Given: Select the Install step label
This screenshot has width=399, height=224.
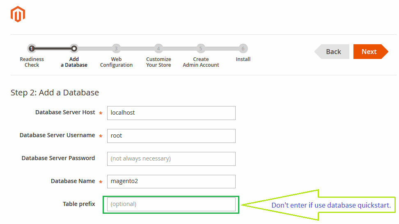Looking at the screenshot, I should [x=243, y=59].
